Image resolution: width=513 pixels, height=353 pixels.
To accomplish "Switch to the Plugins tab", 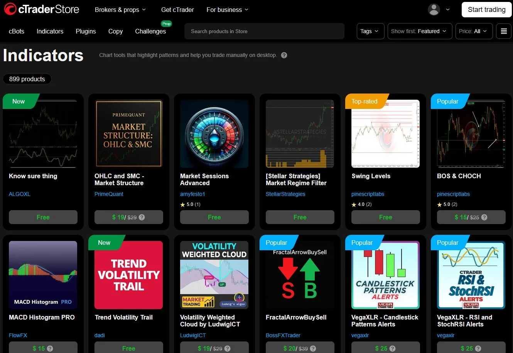I will pos(86,31).
